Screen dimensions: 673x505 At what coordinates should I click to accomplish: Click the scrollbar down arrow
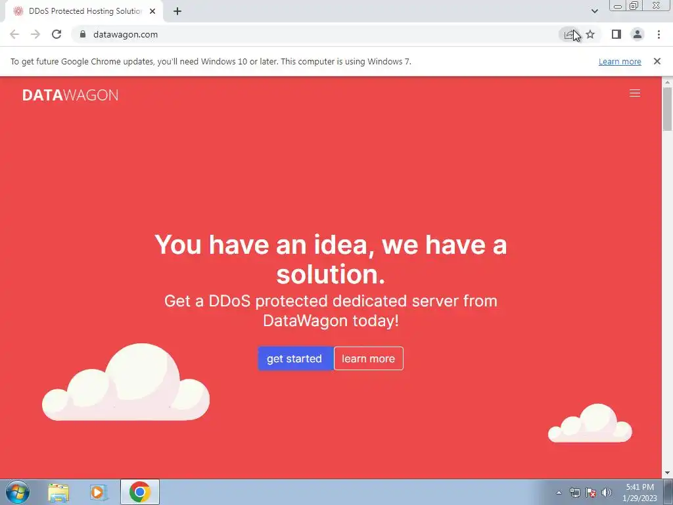point(667,473)
